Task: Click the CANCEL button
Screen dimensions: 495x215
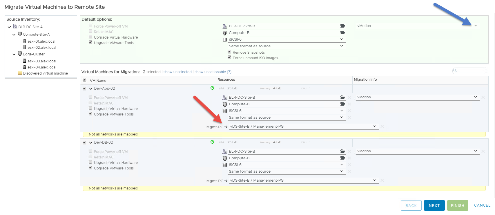Action: coord(482,205)
